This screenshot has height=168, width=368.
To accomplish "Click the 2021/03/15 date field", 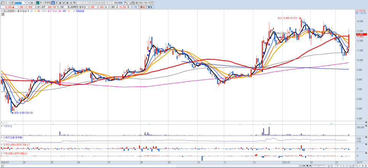I will [145, 3].
